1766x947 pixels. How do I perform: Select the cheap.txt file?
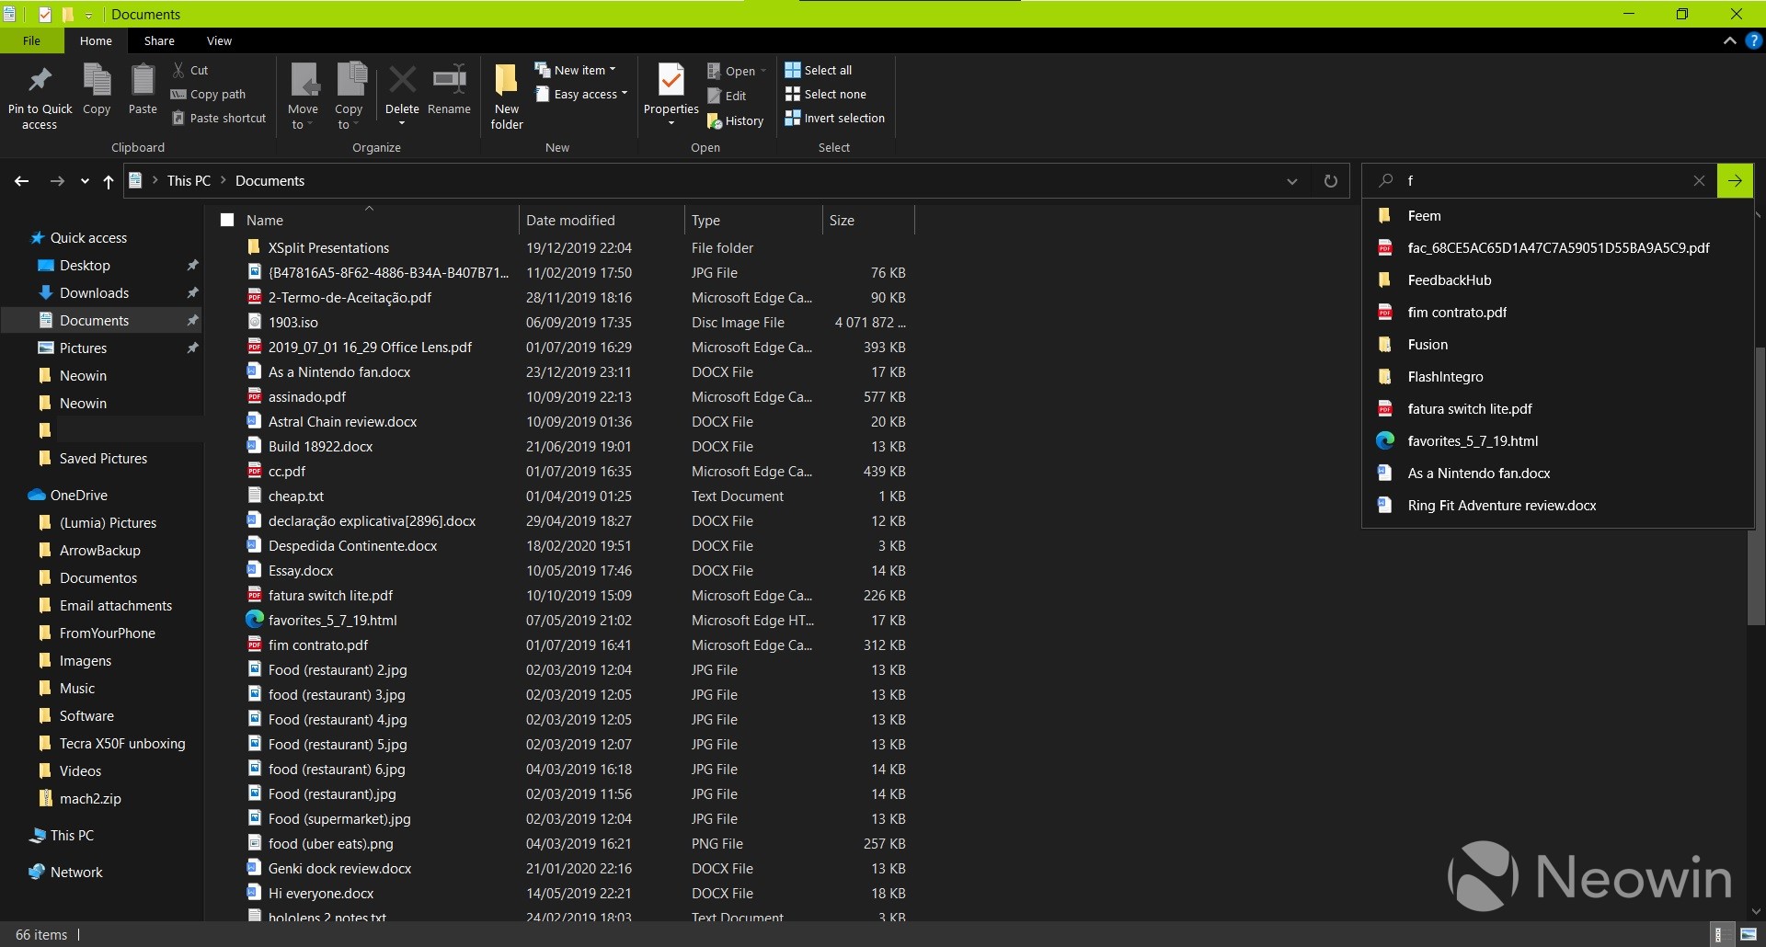tap(295, 496)
